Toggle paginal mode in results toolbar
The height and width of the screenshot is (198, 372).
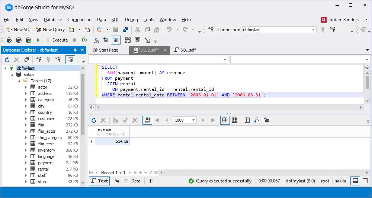pyautogui.click(x=148, y=120)
